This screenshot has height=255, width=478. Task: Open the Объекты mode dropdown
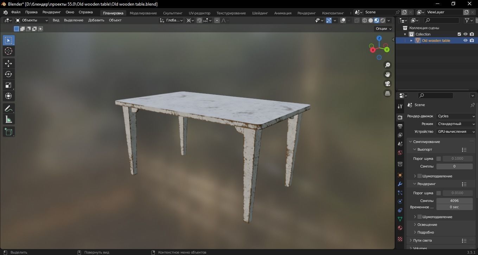tap(32, 20)
